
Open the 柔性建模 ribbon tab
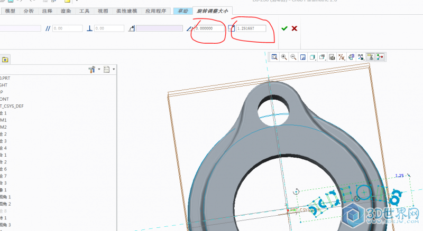(127, 11)
